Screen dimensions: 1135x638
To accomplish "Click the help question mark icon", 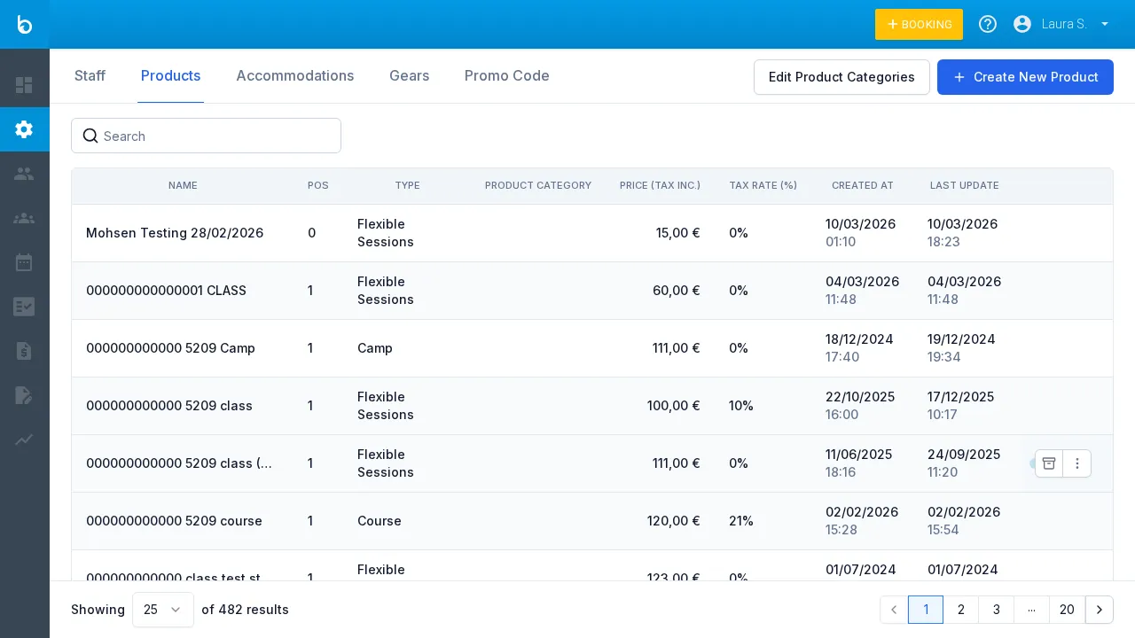I will 988,24.
